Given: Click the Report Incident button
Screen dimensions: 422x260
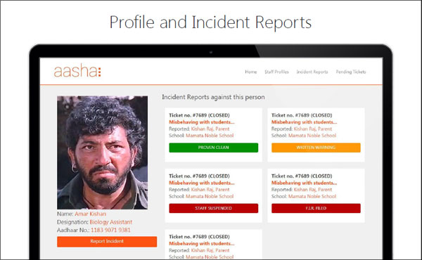Looking at the screenshot, I should [107, 242].
